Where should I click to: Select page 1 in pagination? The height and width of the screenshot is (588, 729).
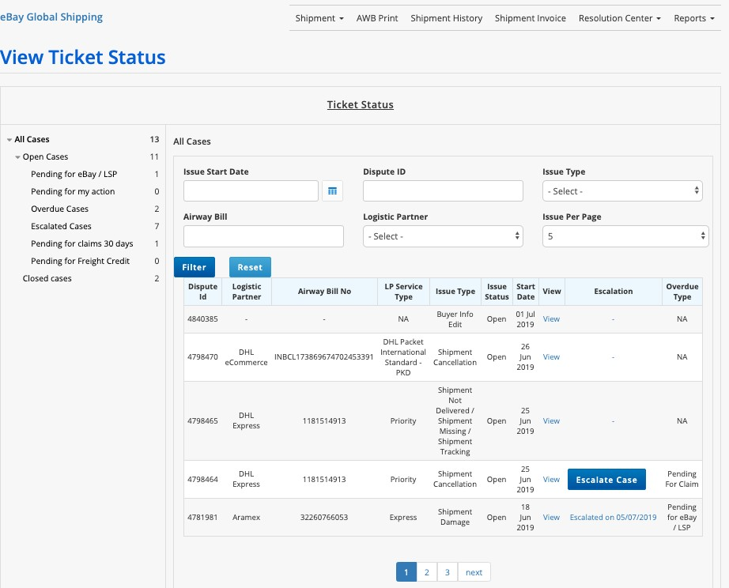coord(406,572)
